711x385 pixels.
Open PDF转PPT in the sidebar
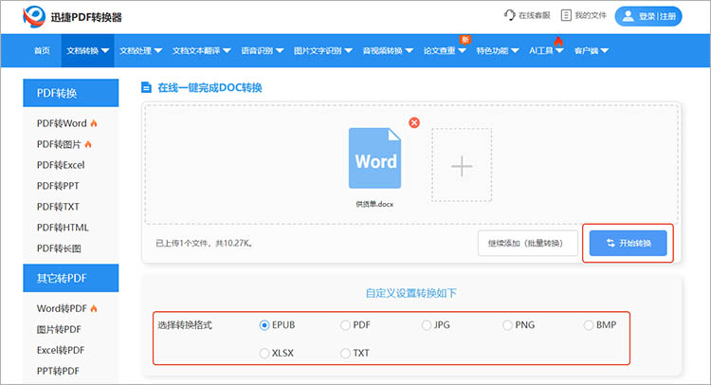pos(58,186)
